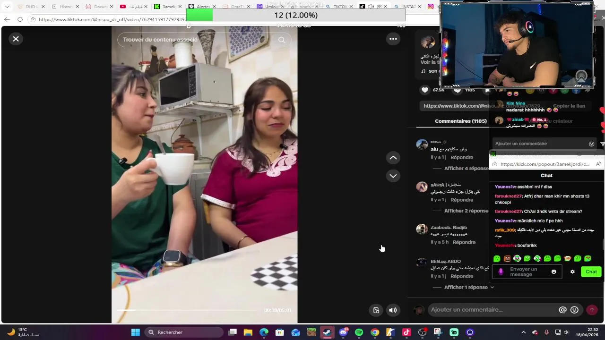Open the Zaaboub. Nadjib profile name
Image resolution: width=605 pixels, height=340 pixels.
point(449,228)
